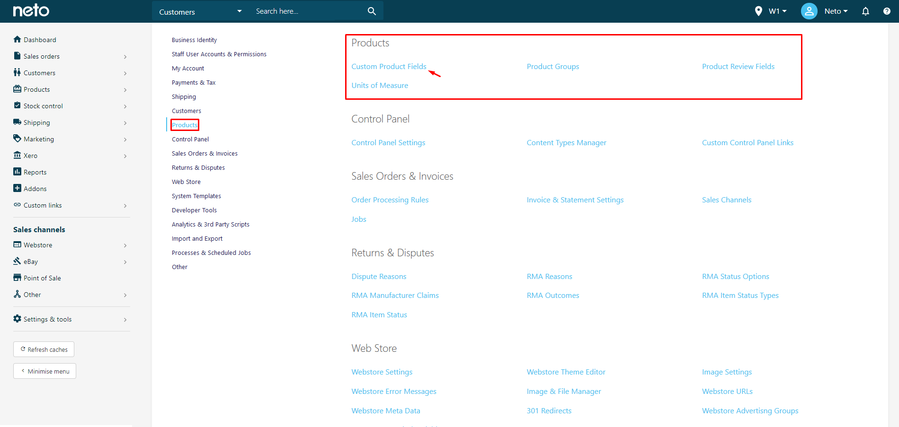Click the Refresh caches button

[44, 349]
